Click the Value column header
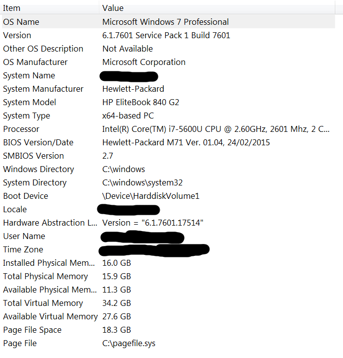 coord(113,8)
